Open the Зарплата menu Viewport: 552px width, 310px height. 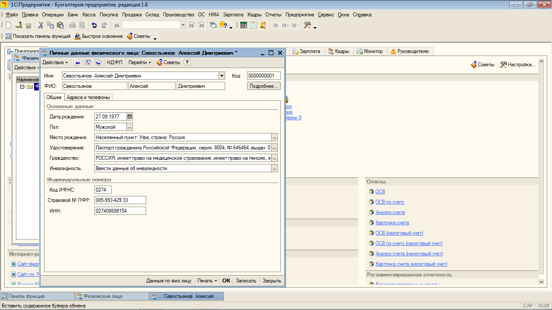[x=233, y=15]
